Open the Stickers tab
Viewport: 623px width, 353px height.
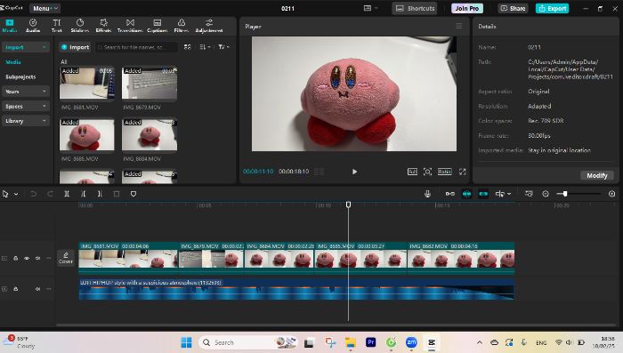tap(80, 26)
